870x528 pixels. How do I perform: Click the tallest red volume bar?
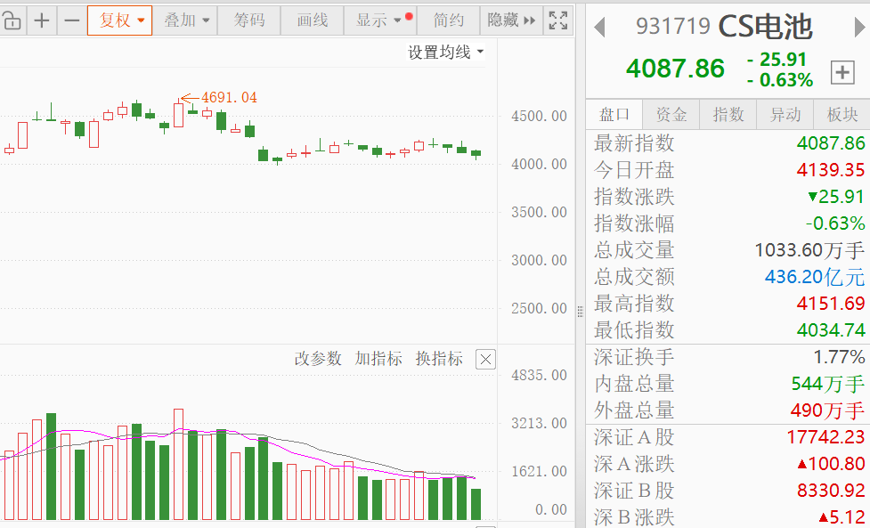pos(178,464)
